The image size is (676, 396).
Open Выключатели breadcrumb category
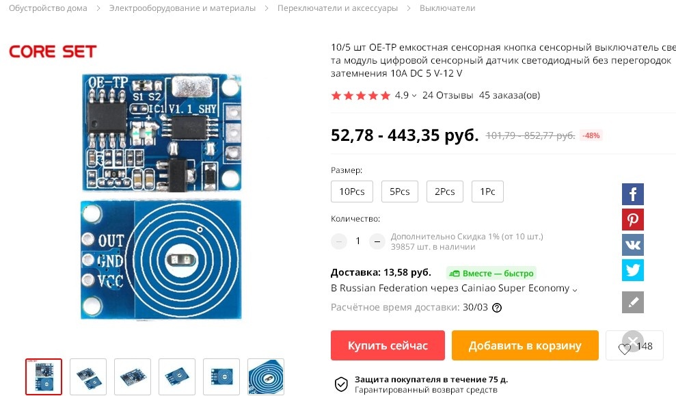447,8
